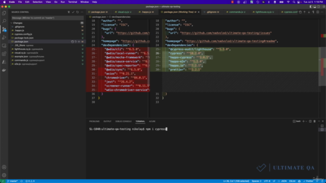This screenshot has height=183, width=326.
Task: Switch to the AZURE panel tab
Action: click(152, 121)
